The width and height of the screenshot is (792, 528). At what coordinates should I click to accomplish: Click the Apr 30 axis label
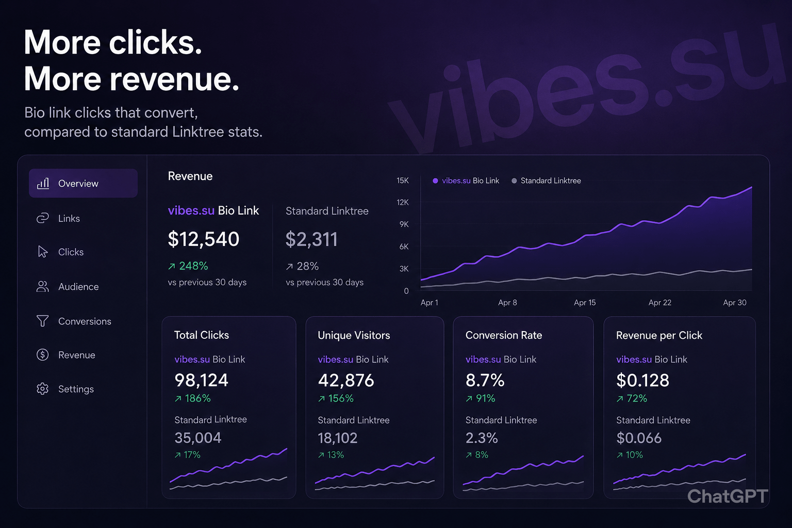(x=735, y=303)
